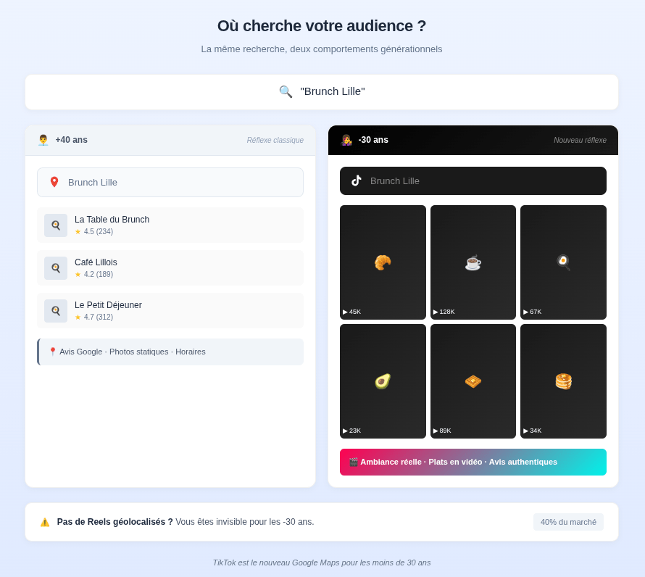Open the croissant video thumbnail with 45K plays
The image size is (645, 577).
click(382, 262)
